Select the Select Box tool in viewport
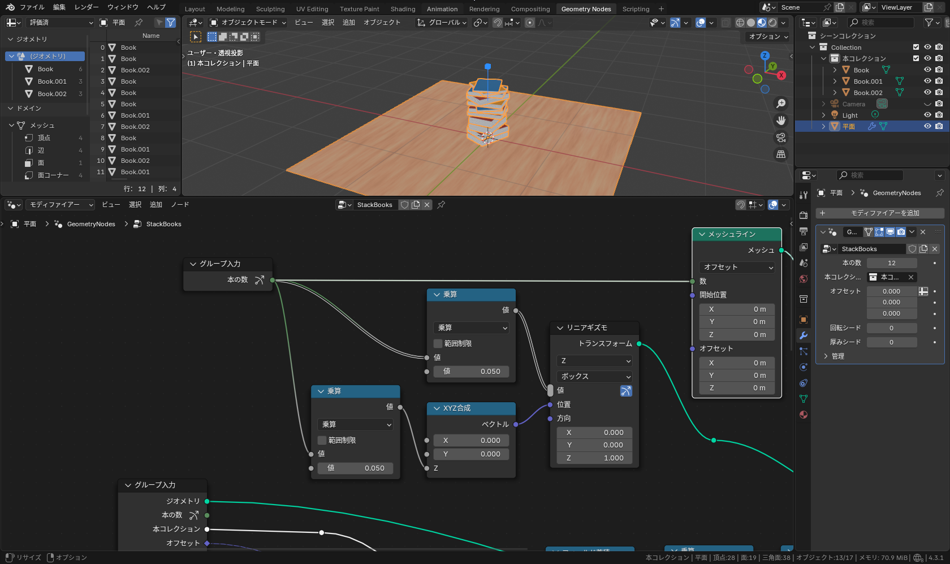 pyautogui.click(x=196, y=37)
